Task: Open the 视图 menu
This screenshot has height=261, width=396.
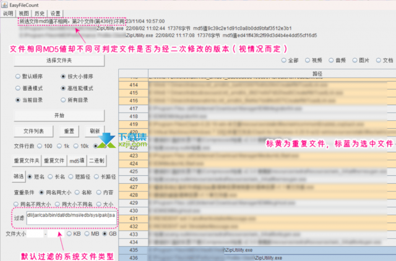Action: (24, 12)
